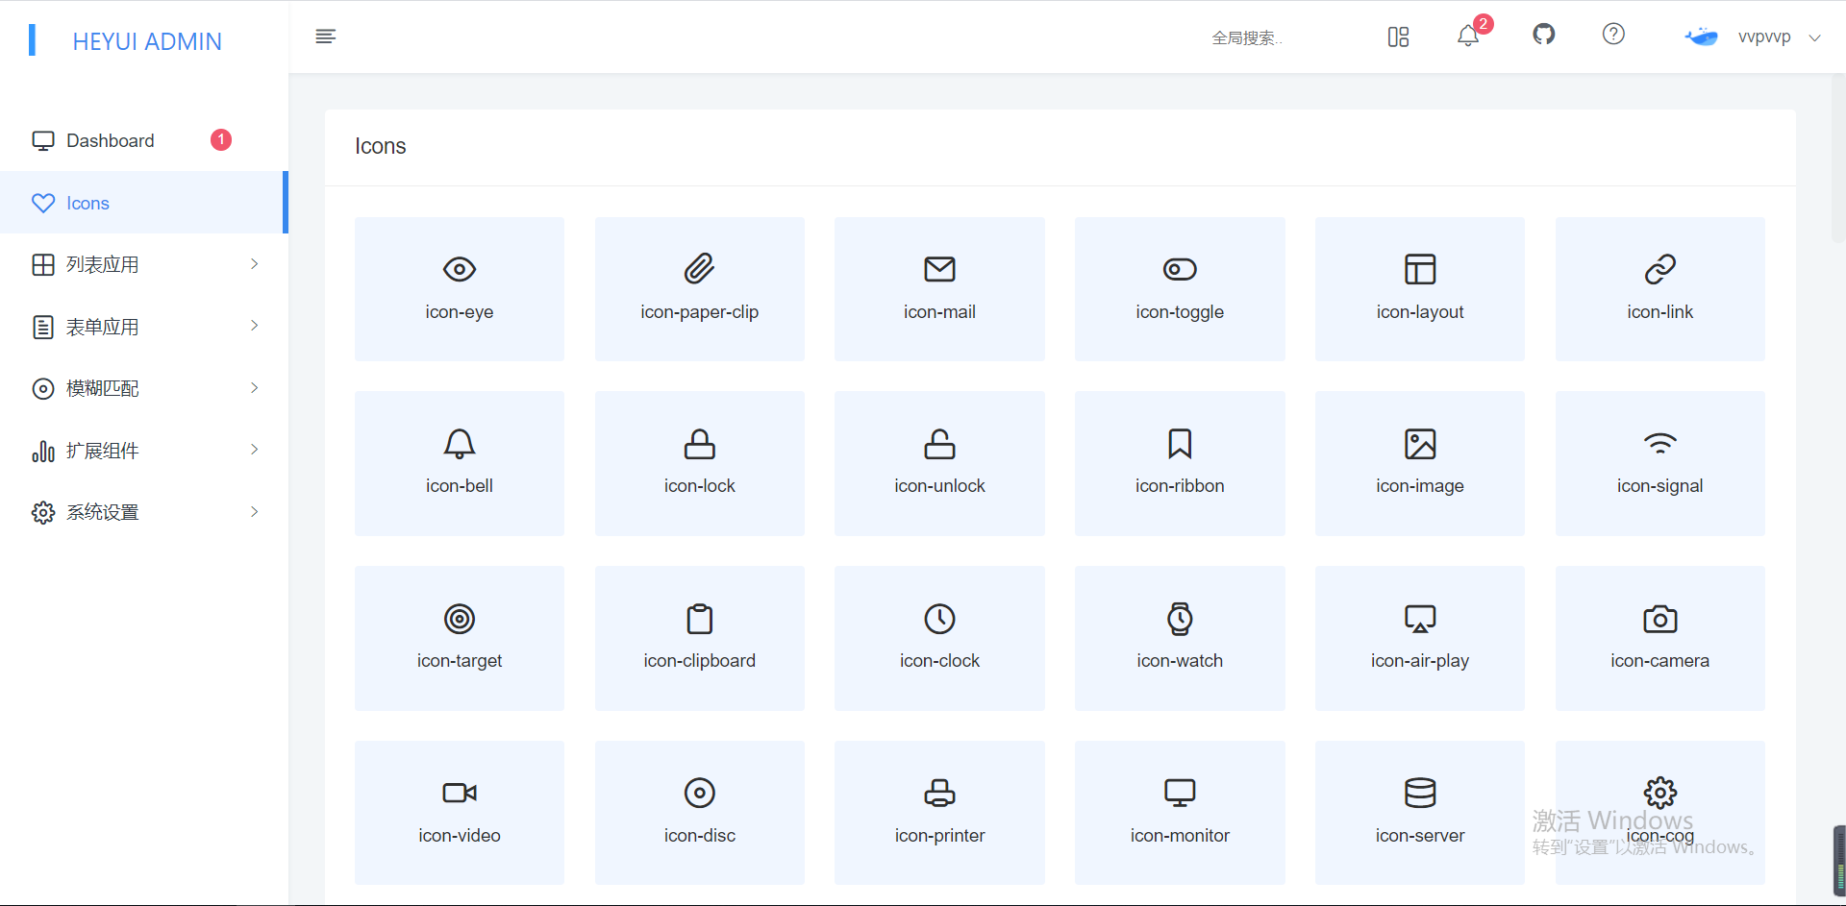Select the icon-ribbon bookmark card

coord(1180,463)
